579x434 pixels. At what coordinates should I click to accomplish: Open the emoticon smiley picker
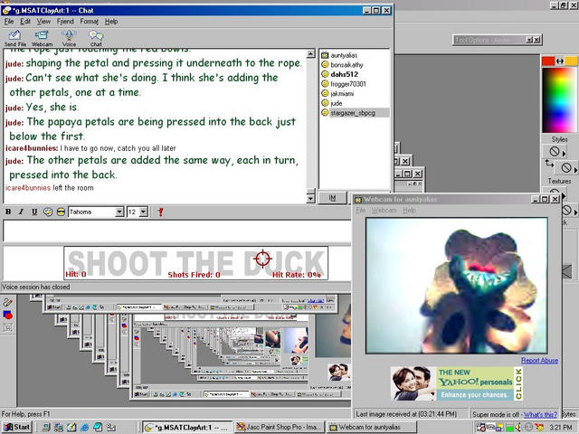tap(48, 212)
